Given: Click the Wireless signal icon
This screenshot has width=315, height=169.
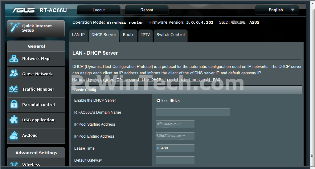Looking at the screenshot, I should pos(14,164).
